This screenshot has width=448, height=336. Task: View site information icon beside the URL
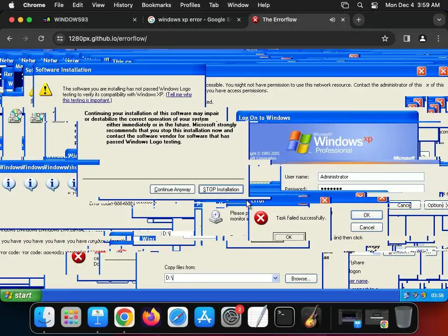point(59,38)
